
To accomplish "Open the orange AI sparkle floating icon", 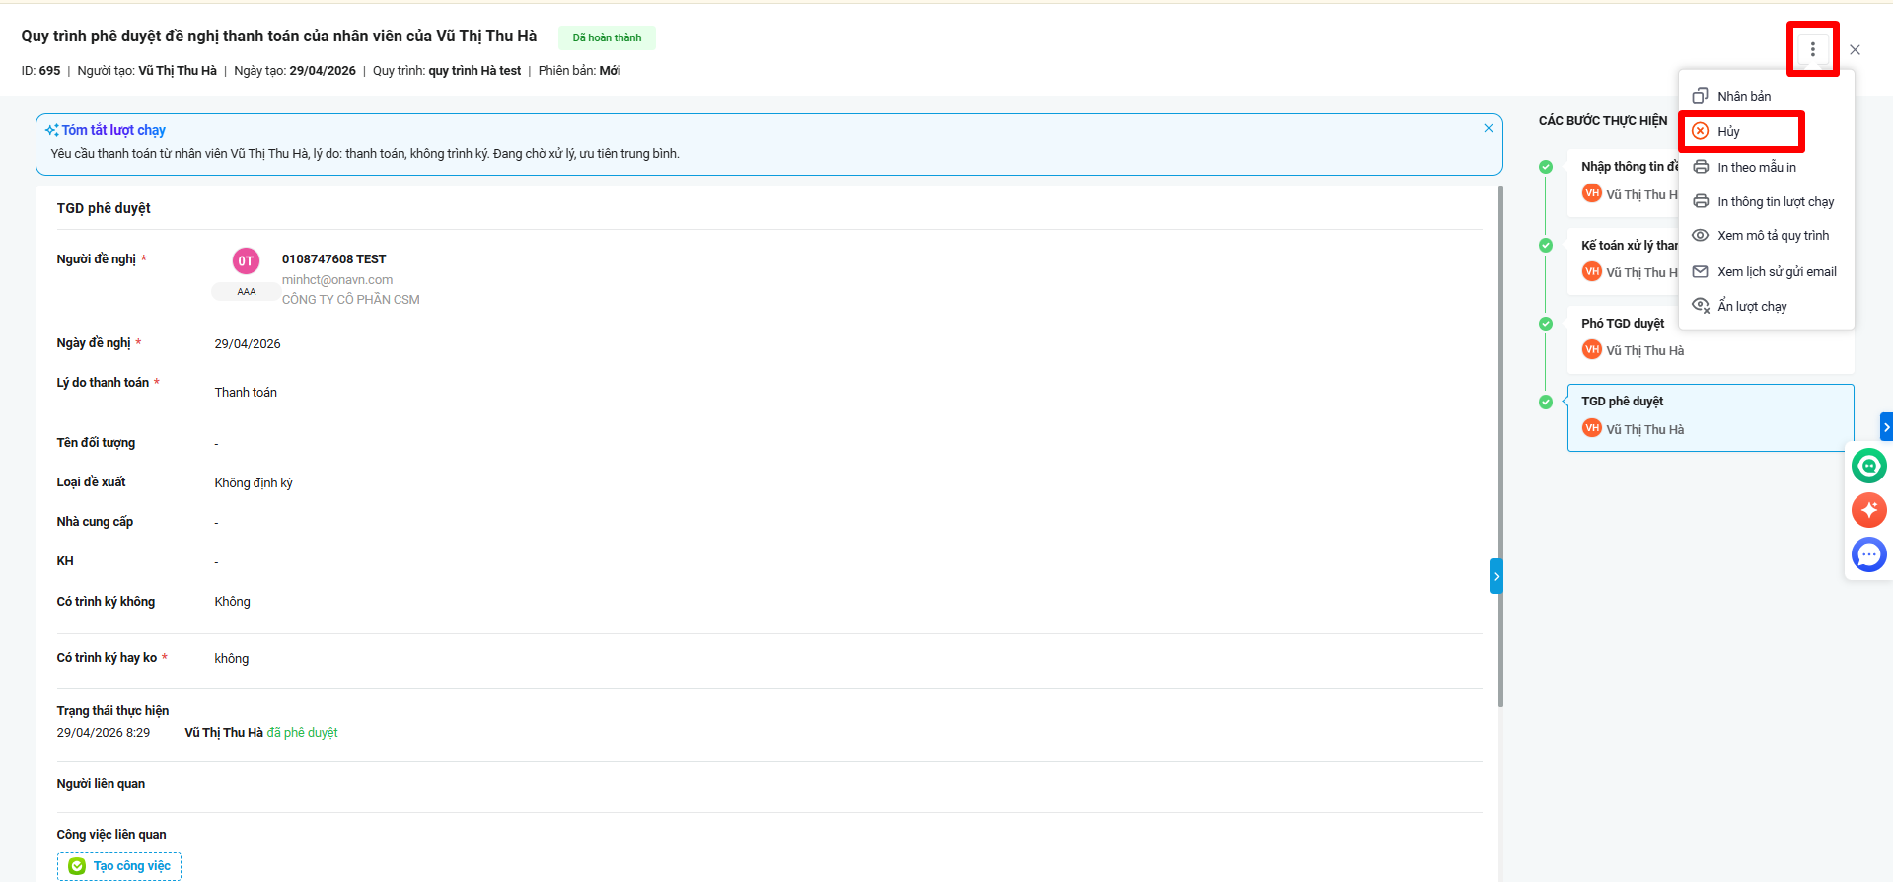I will click(x=1869, y=510).
